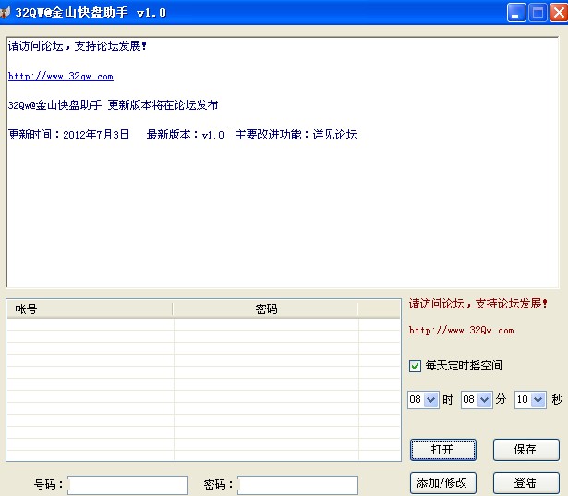Open the http://www.32qw.com forum link
The image size is (568, 496).
[61, 76]
